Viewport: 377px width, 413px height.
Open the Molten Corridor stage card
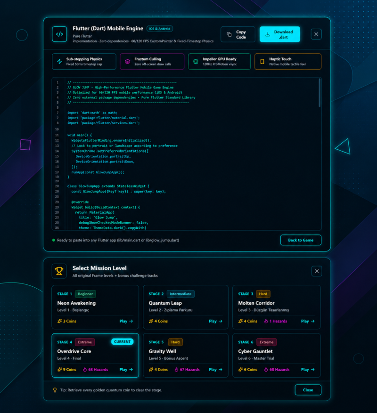point(276,307)
